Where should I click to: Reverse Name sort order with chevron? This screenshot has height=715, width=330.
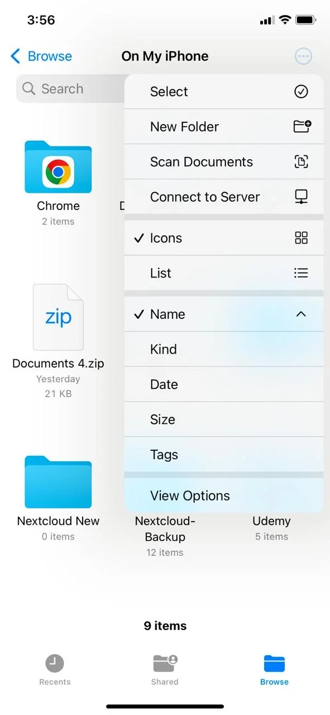301,314
